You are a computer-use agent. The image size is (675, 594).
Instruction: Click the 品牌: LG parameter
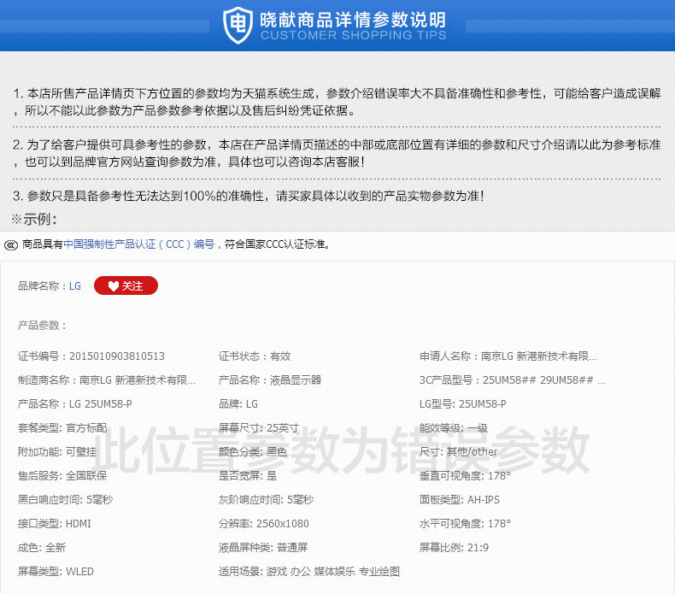(238, 404)
